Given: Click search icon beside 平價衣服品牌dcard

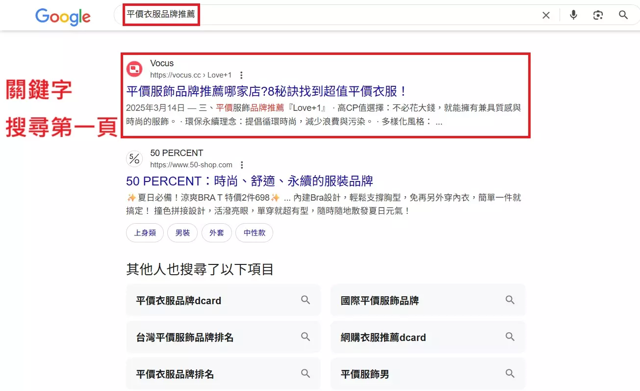Looking at the screenshot, I should (x=306, y=300).
